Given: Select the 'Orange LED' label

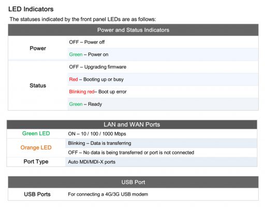Looking at the screenshot, I should coord(36,147).
